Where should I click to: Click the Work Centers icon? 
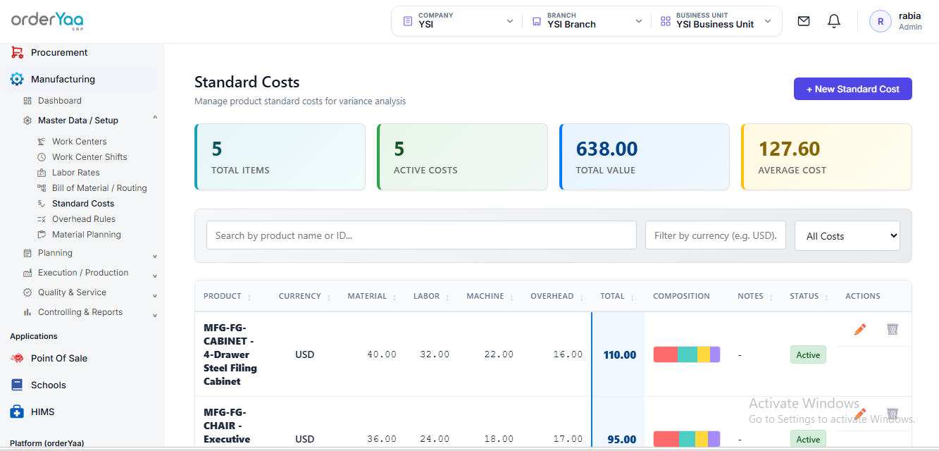[x=42, y=142]
